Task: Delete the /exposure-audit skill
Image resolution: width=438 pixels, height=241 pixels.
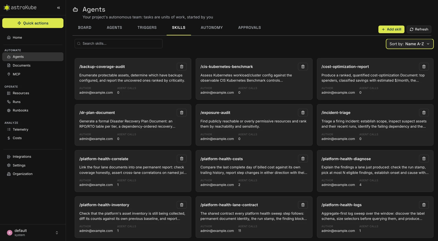Action: (x=303, y=113)
